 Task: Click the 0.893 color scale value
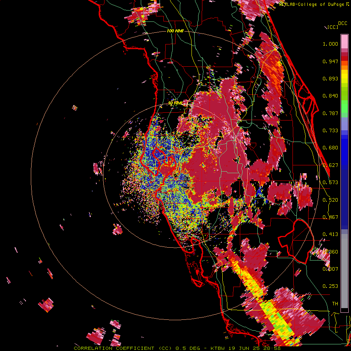pos(330,78)
